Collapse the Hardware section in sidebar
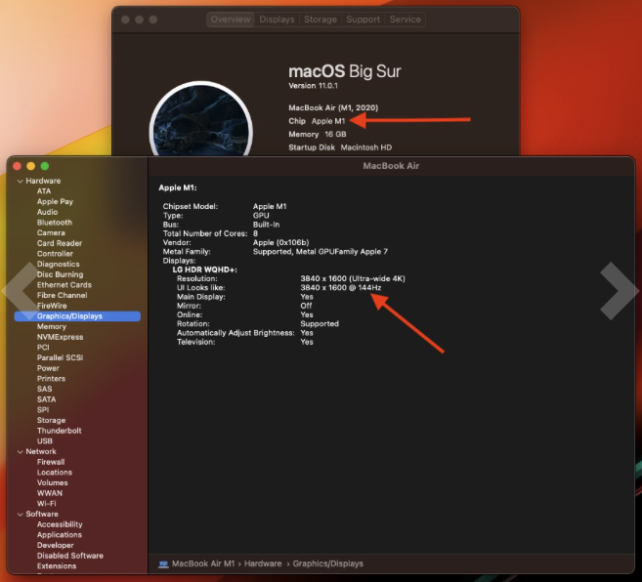The width and height of the screenshot is (642, 582). point(20,181)
